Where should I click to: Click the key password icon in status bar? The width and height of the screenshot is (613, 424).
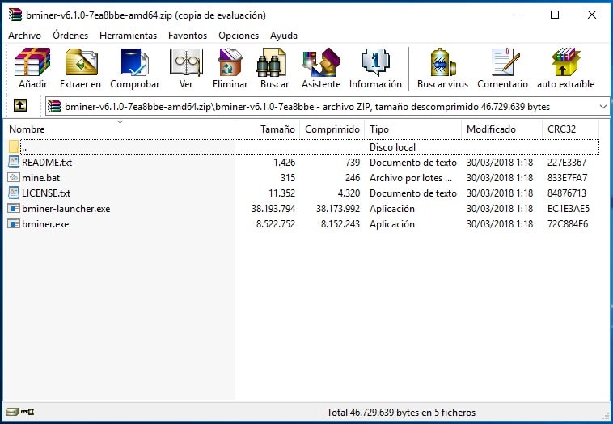pos(27,412)
